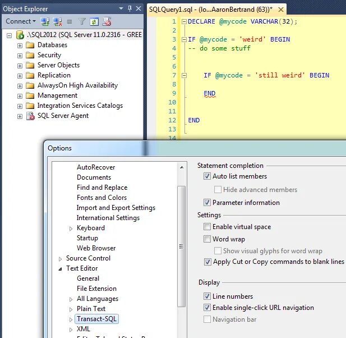This screenshot has width=346, height=338.
Task: Click the Options tree scrollbar up arrow
Action: point(182,167)
